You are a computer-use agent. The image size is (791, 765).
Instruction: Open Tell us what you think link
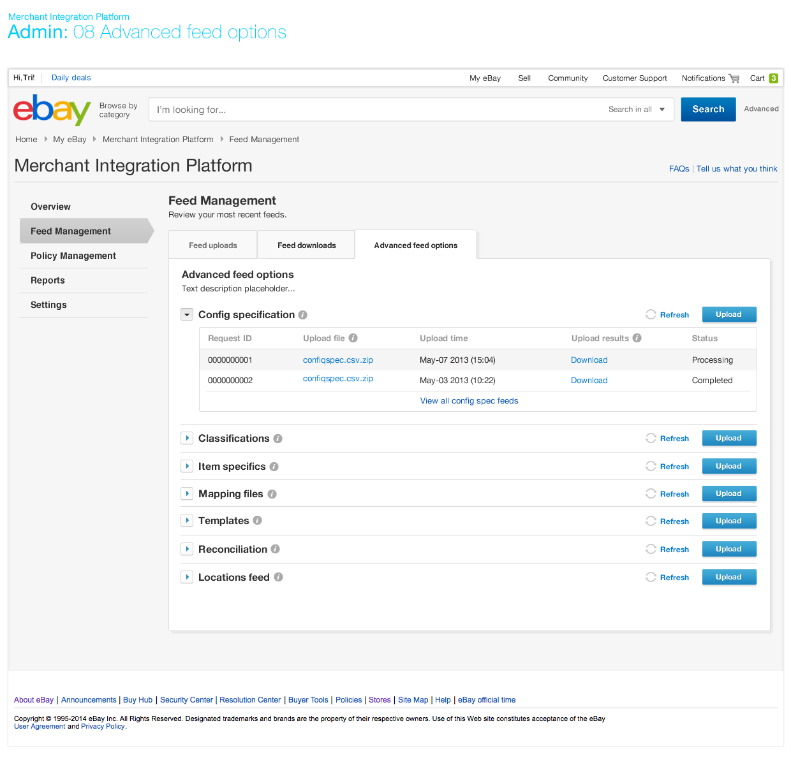737,169
